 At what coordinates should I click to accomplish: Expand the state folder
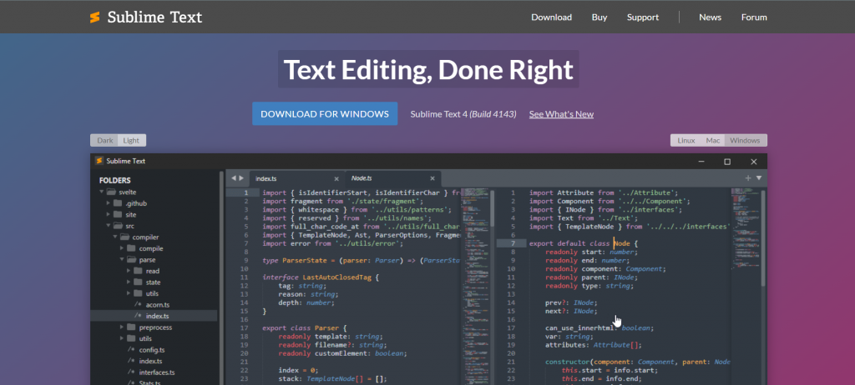(x=129, y=282)
